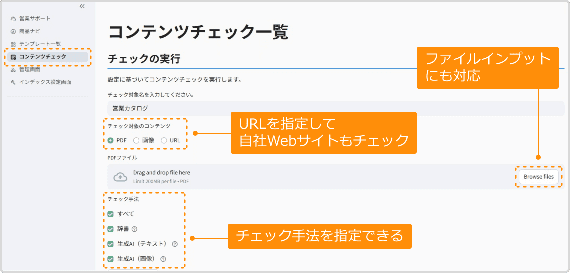Toggle the 生成AI（テキスト） checkbox
This screenshot has height=273, width=570.
pos(111,244)
